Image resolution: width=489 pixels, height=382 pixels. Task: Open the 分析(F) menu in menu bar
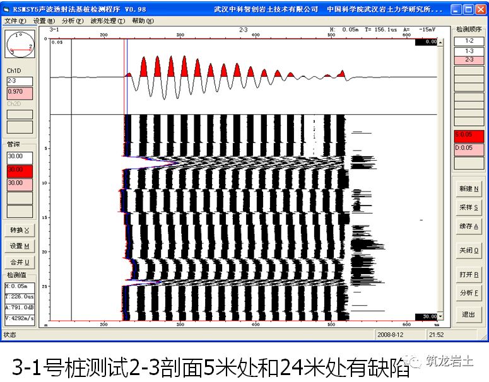(x=73, y=21)
